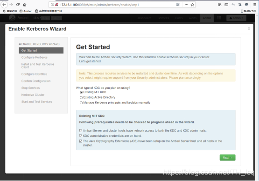
Task: Click the green Next button
Action: [x=227, y=158]
